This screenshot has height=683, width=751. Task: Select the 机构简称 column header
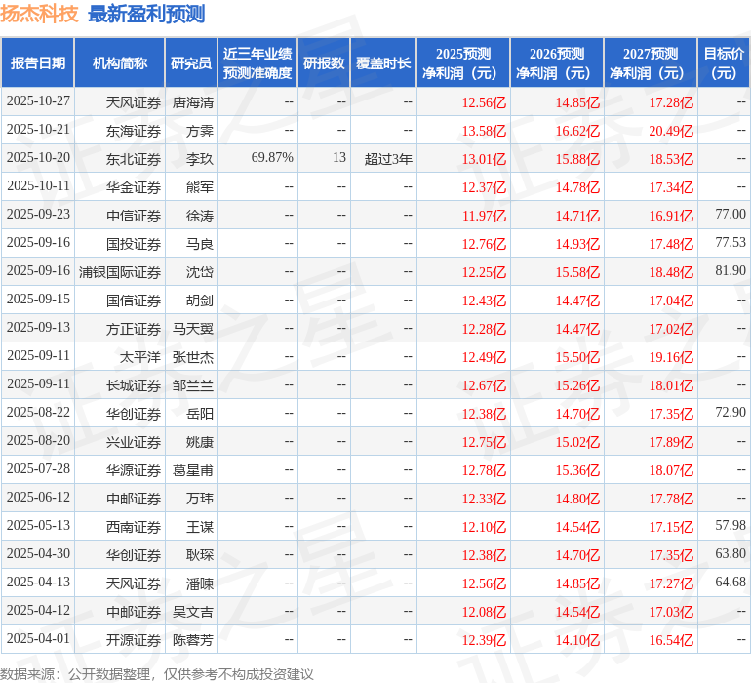point(120,63)
